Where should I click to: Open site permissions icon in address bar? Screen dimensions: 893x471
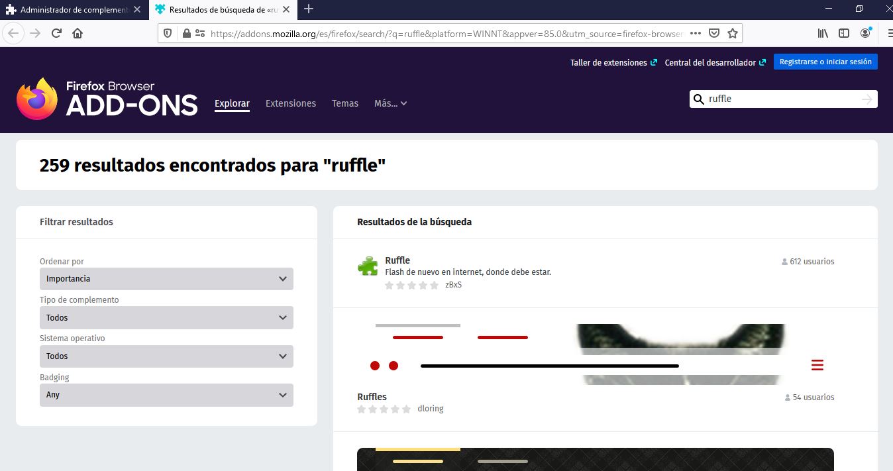click(x=199, y=33)
